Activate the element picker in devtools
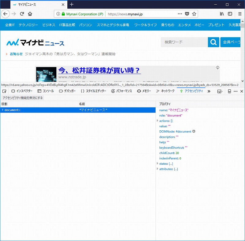Image resolution: width=245 pixels, height=241 pixels. (4, 91)
